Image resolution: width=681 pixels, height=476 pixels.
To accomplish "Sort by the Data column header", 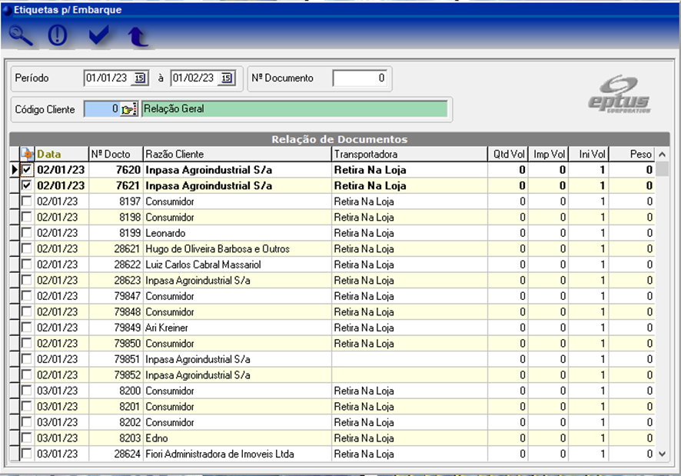I will (49, 155).
